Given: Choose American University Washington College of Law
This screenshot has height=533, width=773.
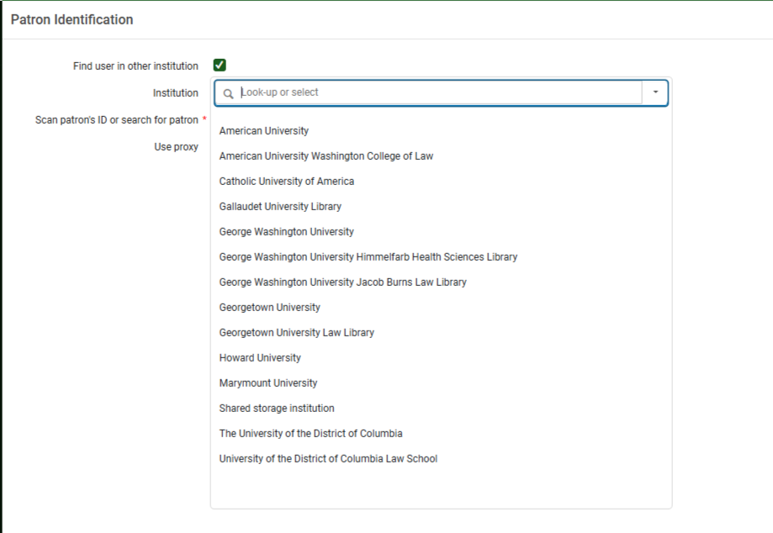Looking at the screenshot, I should click(326, 156).
